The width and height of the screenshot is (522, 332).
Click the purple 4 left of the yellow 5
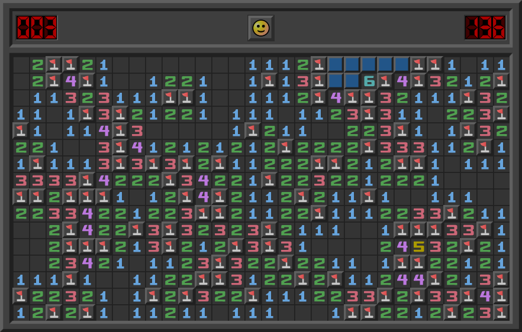point(402,246)
